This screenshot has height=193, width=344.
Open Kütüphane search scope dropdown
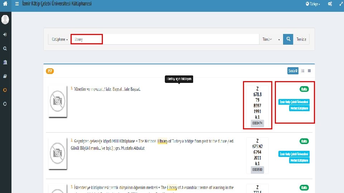click(x=59, y=39)
